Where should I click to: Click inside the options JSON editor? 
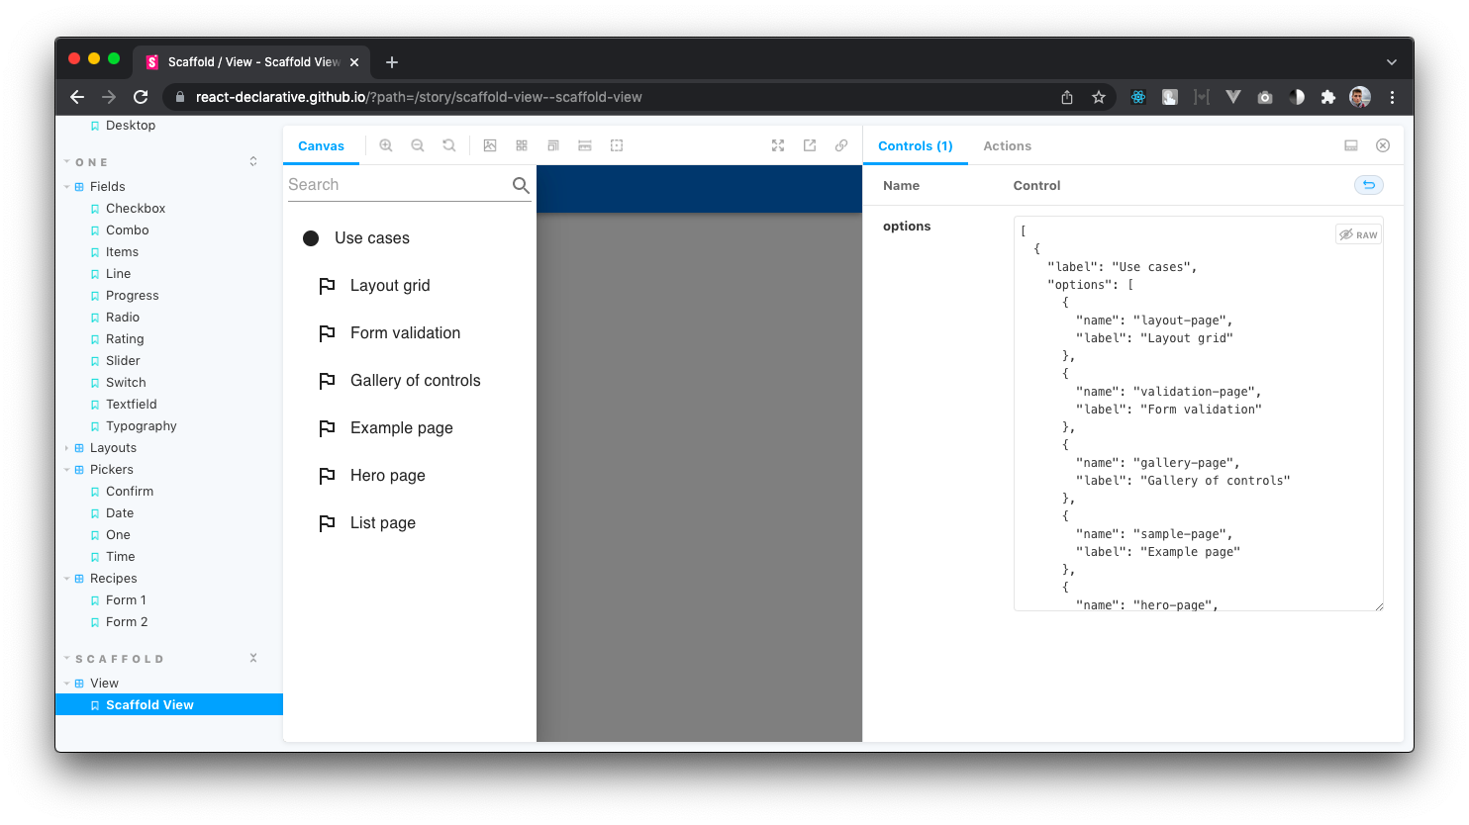[x=1199, y=413]
